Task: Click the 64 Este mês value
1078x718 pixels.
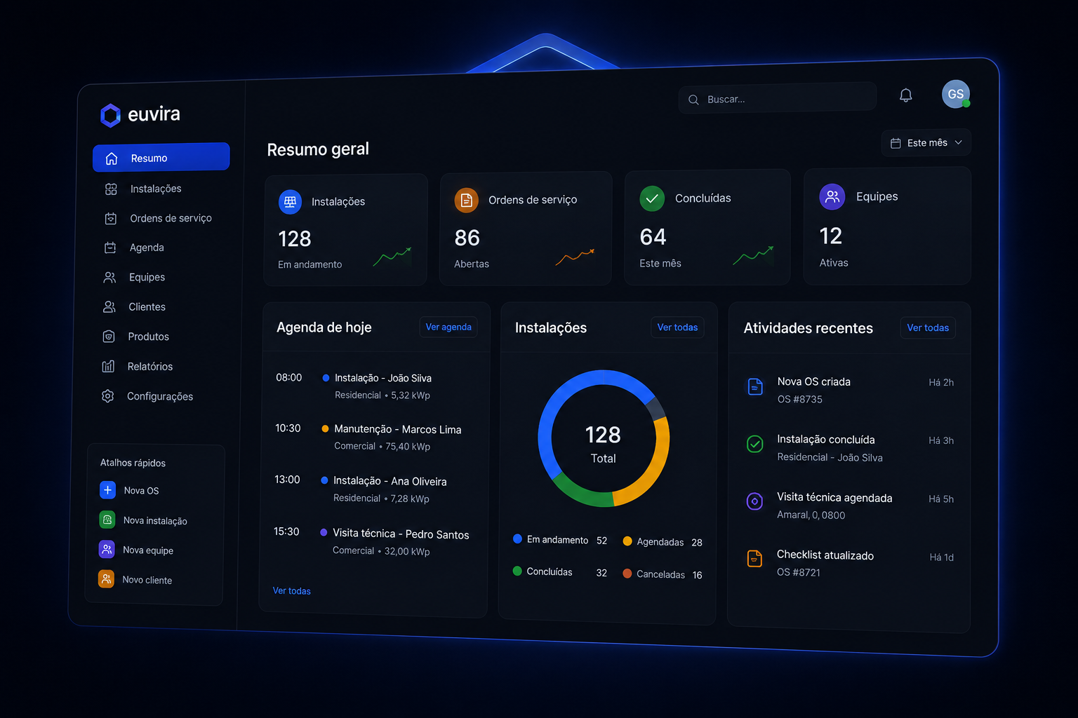Action: [653, 237]
